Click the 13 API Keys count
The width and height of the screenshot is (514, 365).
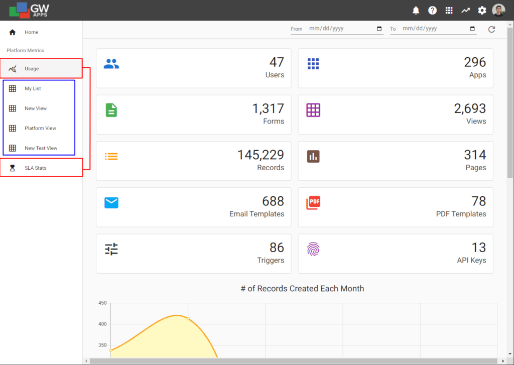pyautogui.click(x=478, y=248)
